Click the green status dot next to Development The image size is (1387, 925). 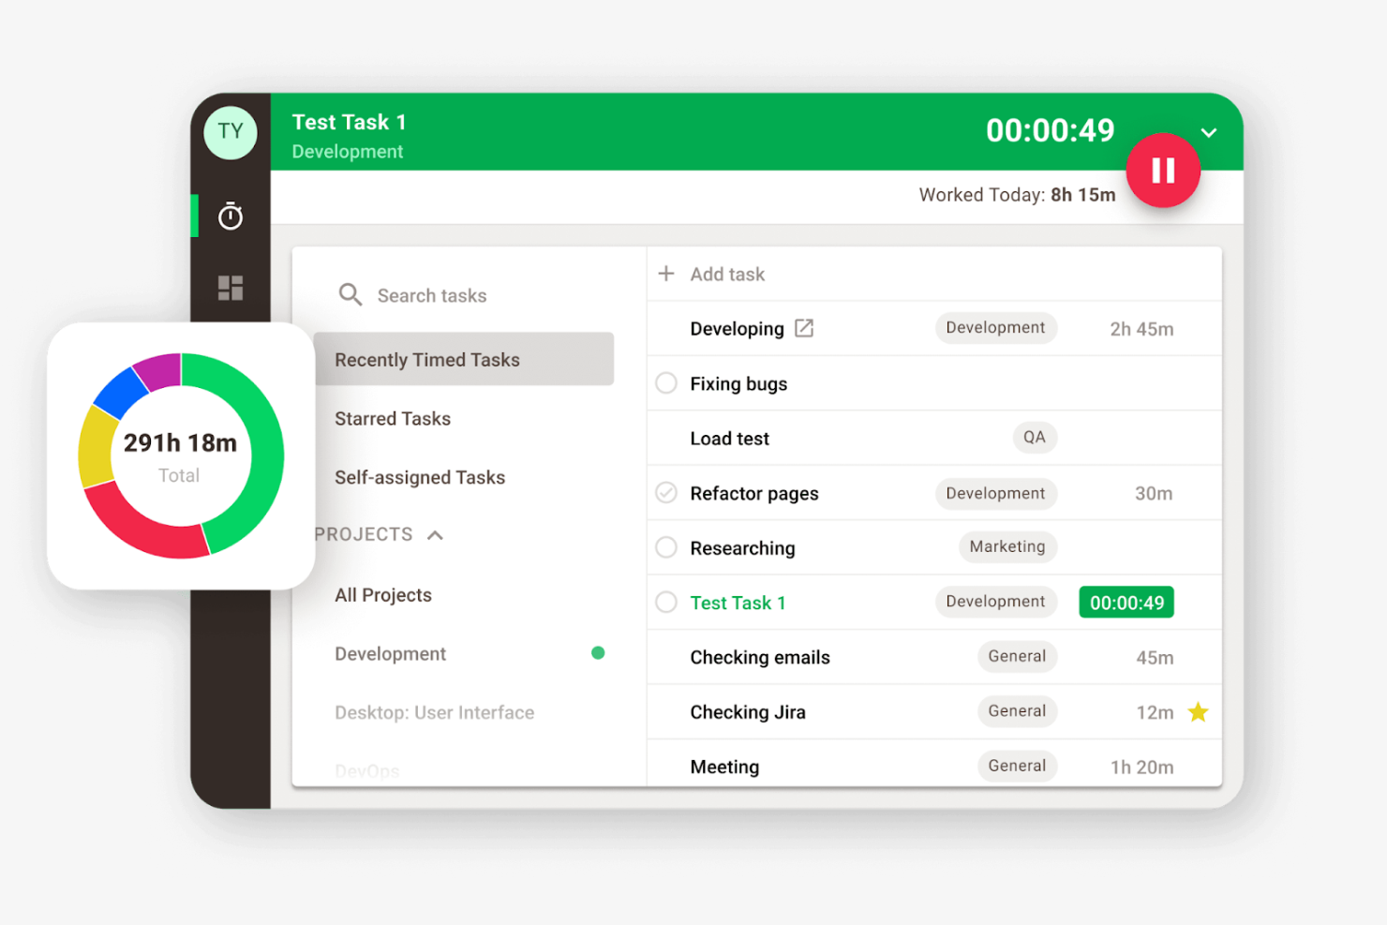coord(599,652)
